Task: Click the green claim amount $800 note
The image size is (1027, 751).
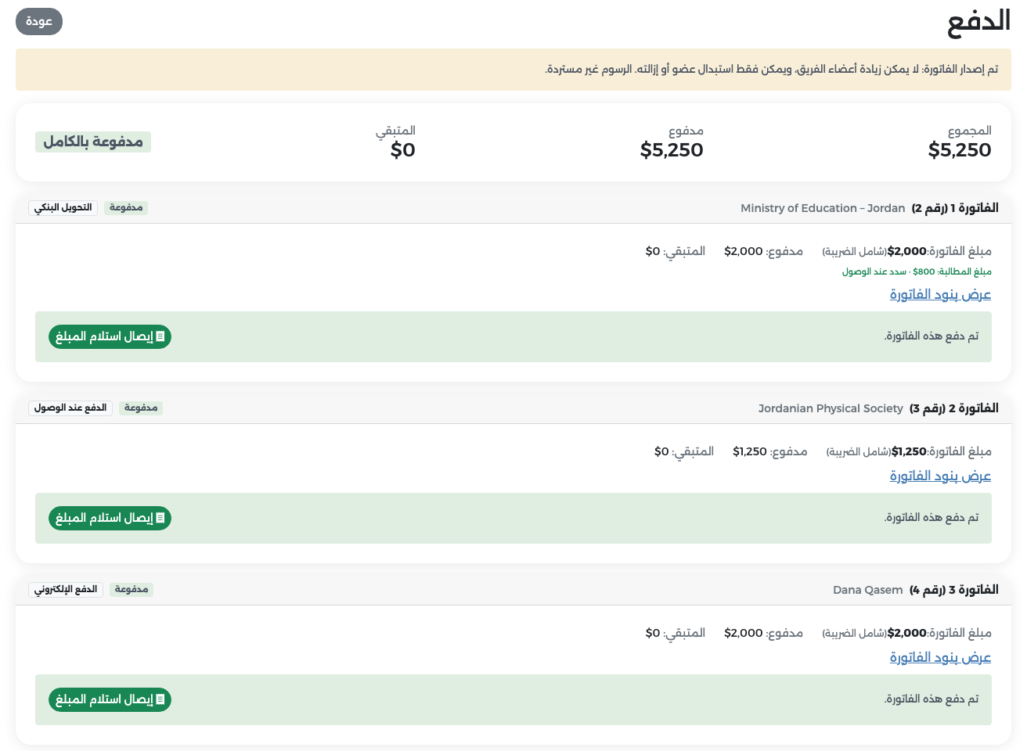Action: pos(917,271)
